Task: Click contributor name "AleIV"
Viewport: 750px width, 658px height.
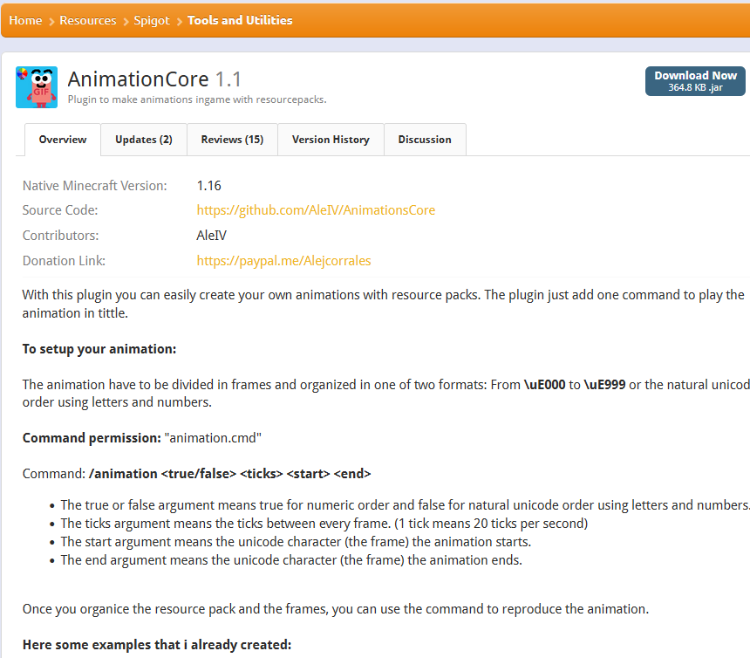Action: click(211, 236)
